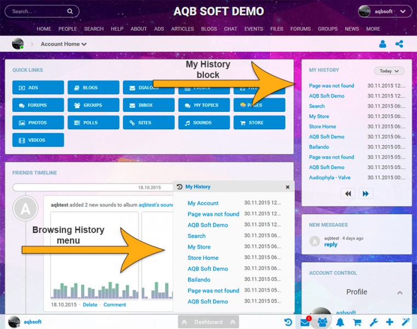417x329 pixels.
Task: Click Comment link under timeline post
Action: click(x=115, y=304)
